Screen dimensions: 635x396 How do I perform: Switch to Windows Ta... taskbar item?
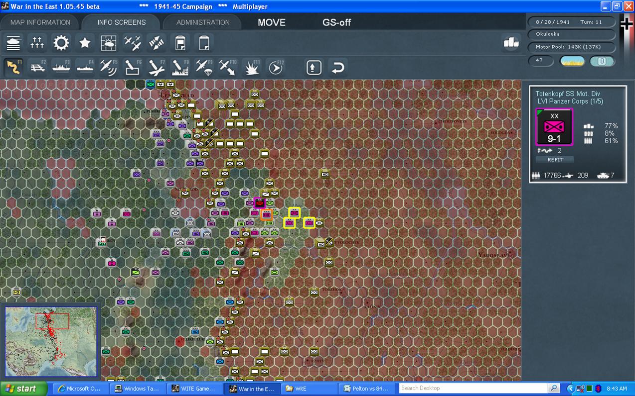[x=137, y=389]
